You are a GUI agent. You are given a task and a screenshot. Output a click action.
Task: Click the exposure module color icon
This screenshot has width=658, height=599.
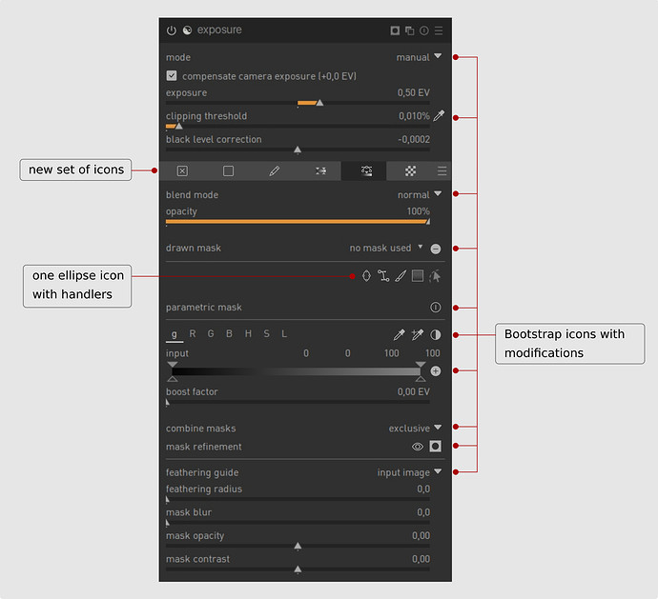(187, 30)
